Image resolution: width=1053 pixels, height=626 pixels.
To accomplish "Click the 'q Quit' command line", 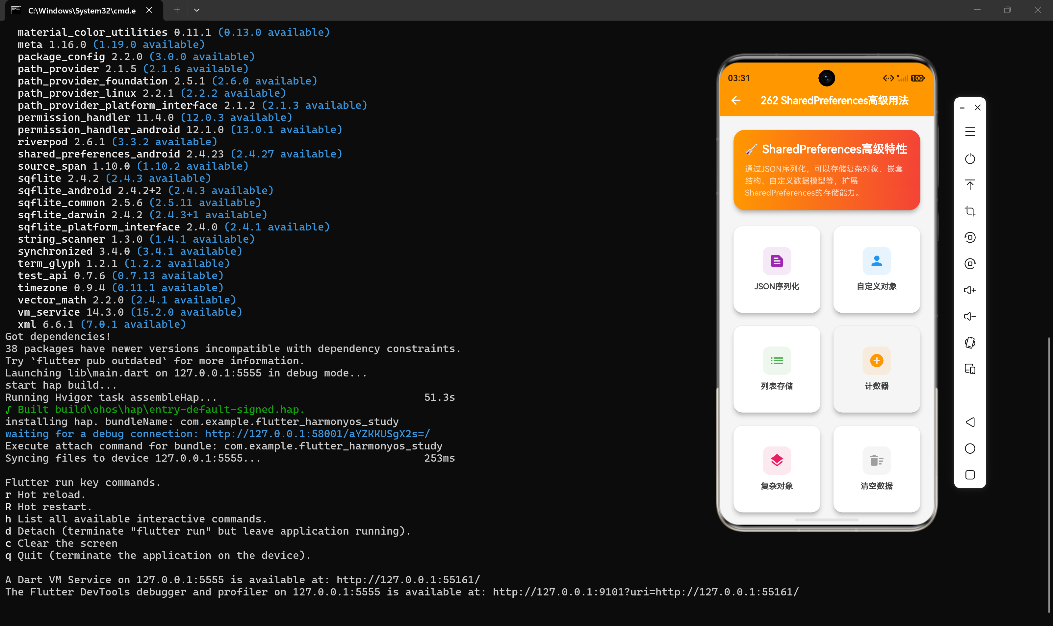I will click(158, 556).
